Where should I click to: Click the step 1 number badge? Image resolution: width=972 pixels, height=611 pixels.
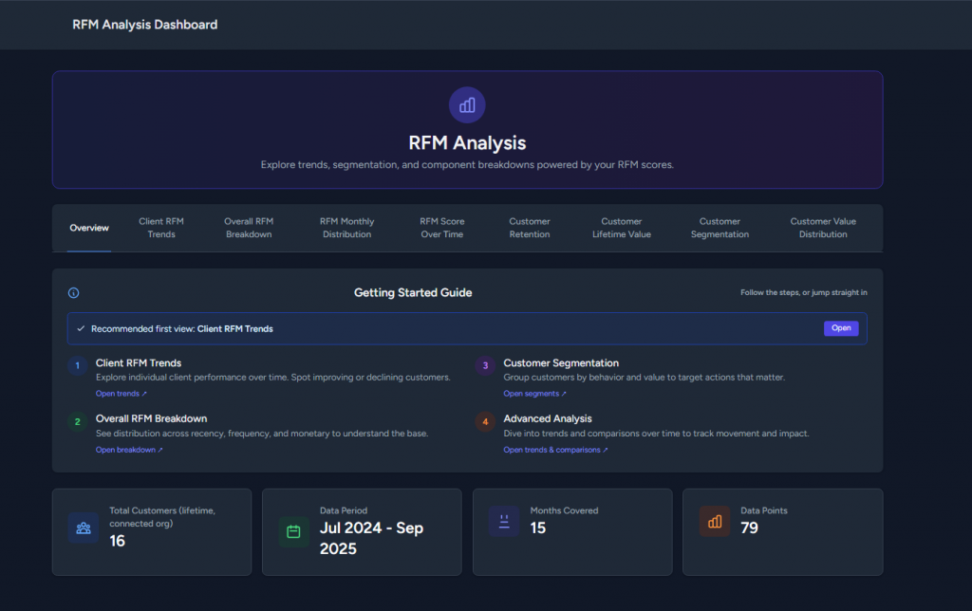tap(78, 365)
